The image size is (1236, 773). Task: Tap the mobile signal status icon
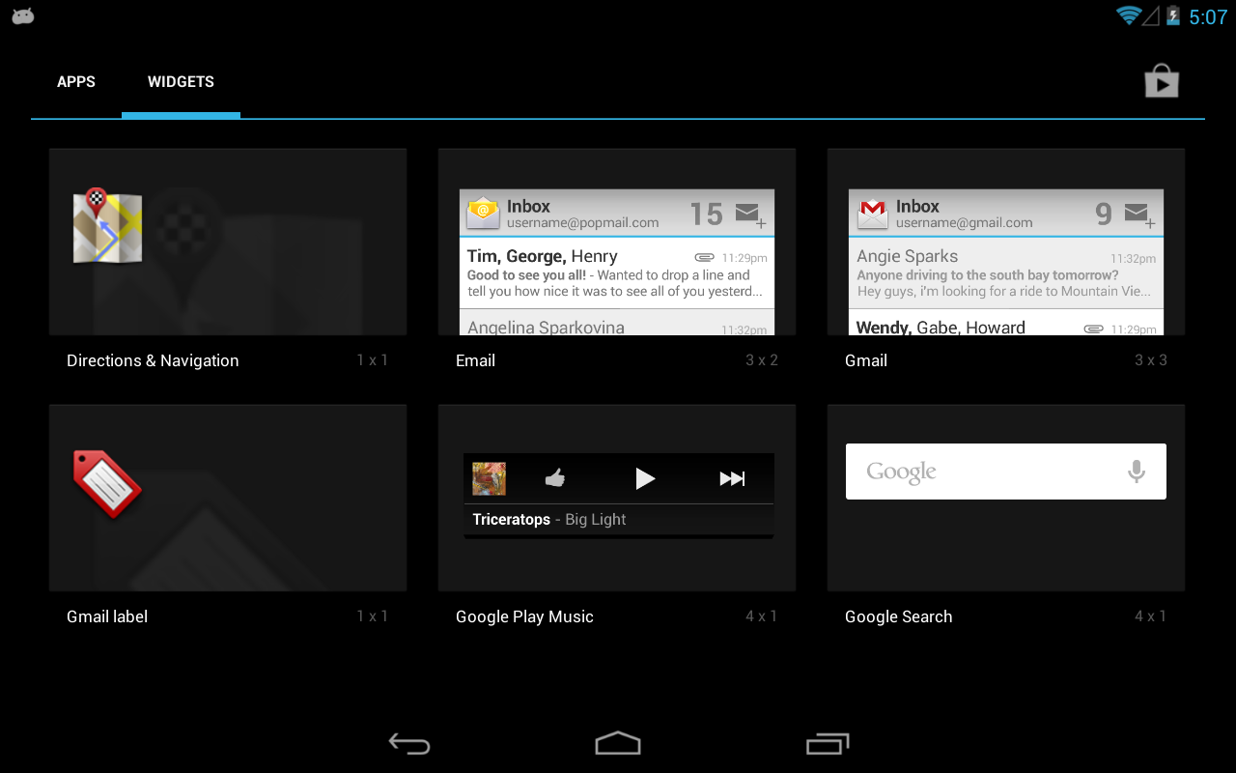pos(1151,15)
